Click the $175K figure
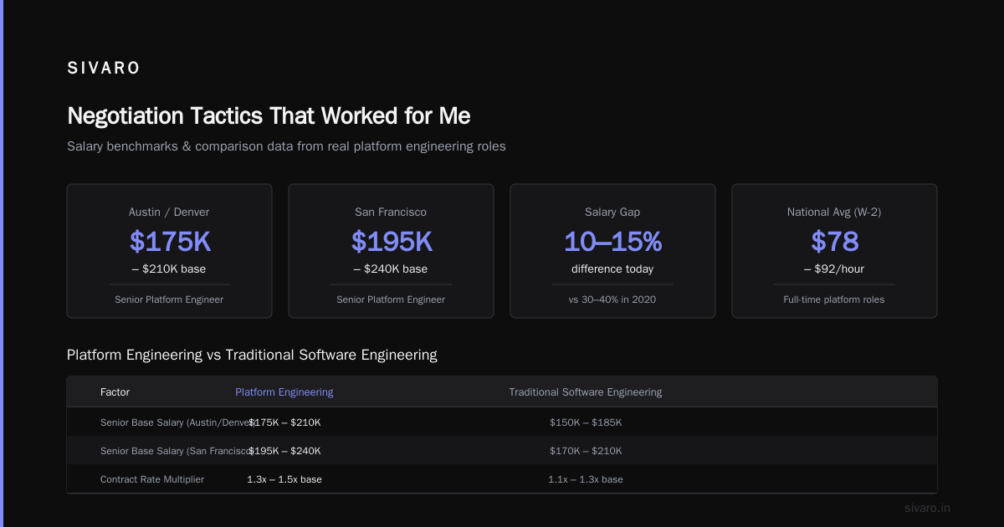Viewport: 1004px width, 527px height. pos(170,242)
